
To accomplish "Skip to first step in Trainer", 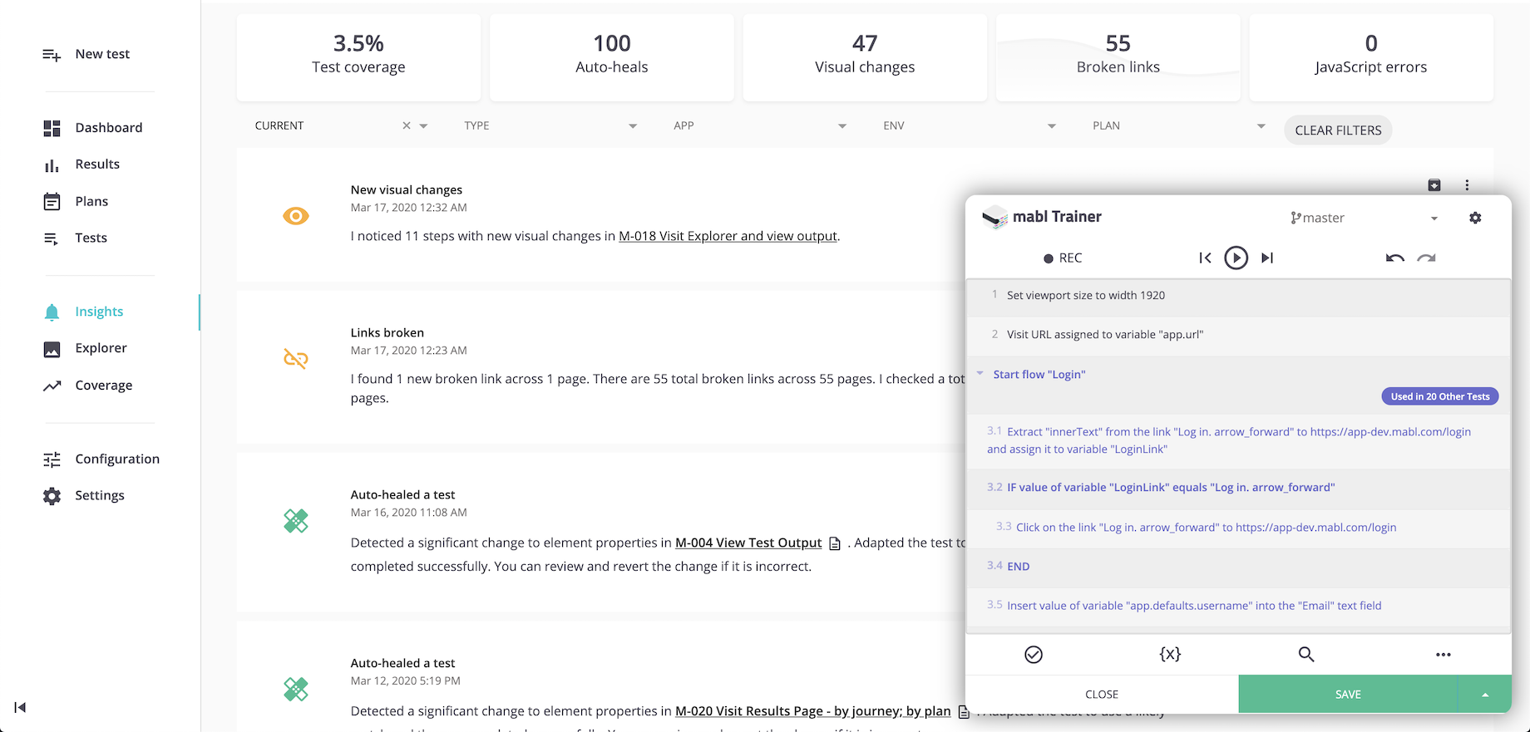I will (x=1205, y=258).
